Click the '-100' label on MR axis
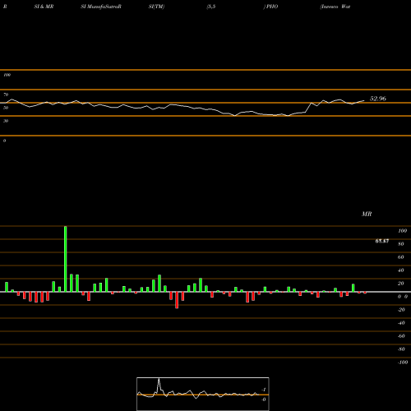The height and width of the screenshot is (411, 411). pos(403,363)
